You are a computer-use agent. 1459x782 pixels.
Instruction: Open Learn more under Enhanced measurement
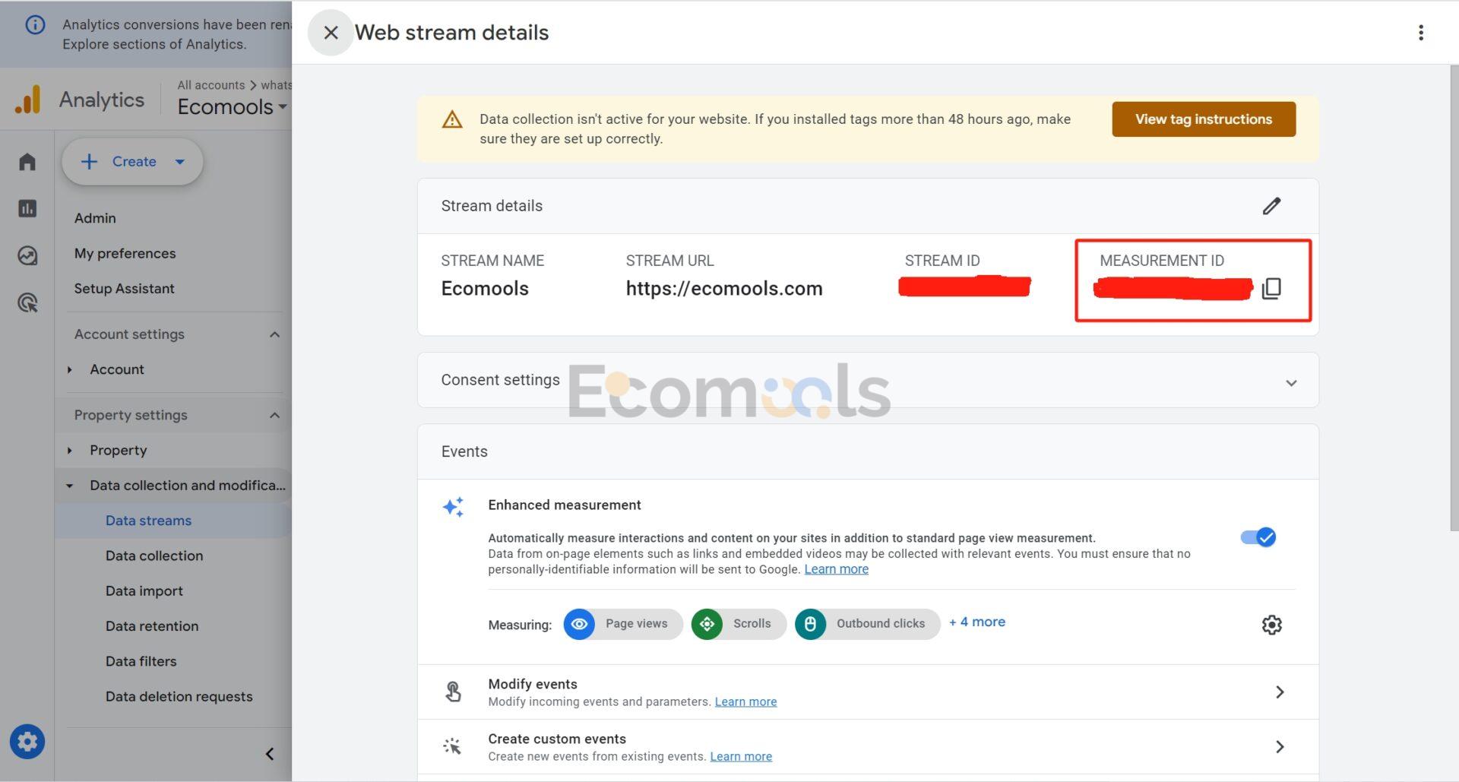[836, 569]
